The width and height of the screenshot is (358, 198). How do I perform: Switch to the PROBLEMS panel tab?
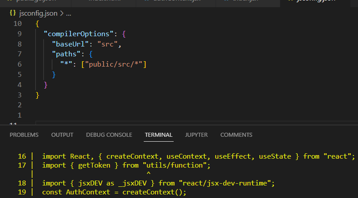point(24,135)
